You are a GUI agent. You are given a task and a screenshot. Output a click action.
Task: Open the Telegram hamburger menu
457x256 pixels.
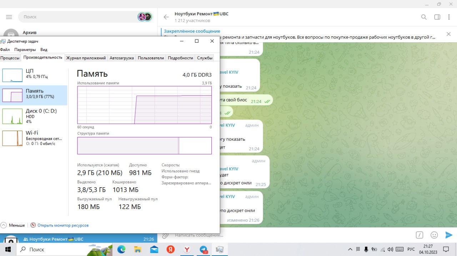[9, 17]
